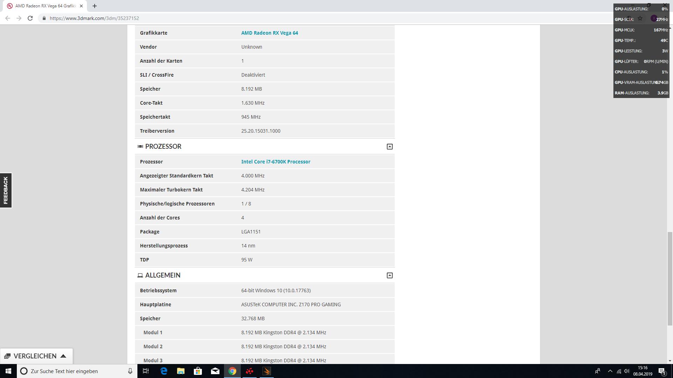Select the 32.768 MB memory value

(x=253, y=318)
